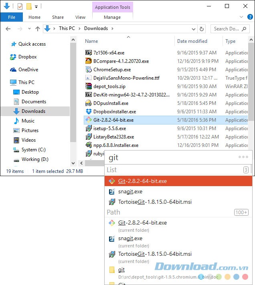This screenshot has height=285, width=255.
Task: Open Documents in the sidebar
Action: [30, 102]
